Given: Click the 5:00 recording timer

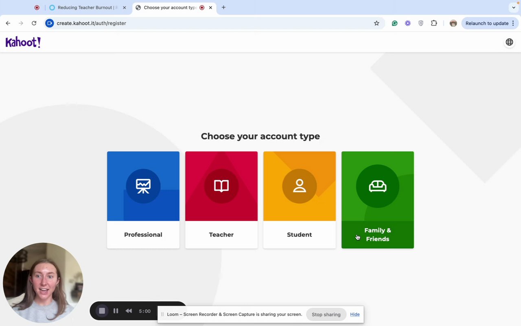Looking at the screenshot, I should coord(144,311).
